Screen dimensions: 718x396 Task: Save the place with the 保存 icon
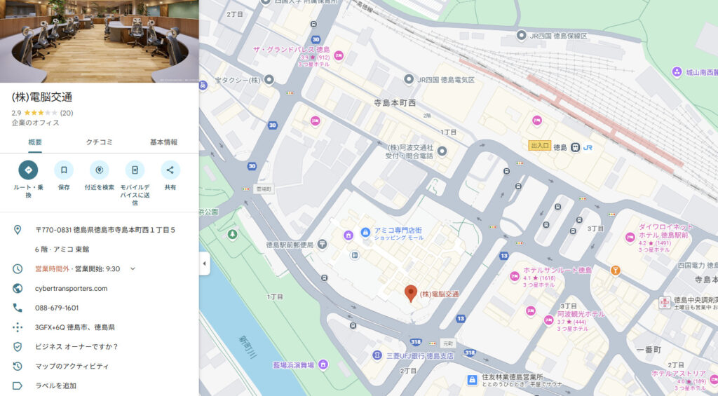[x=64, y=170]
